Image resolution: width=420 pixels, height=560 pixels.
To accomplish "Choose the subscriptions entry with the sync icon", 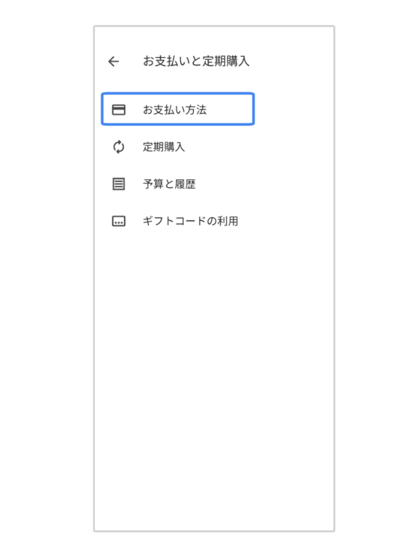I will point(178,147).
